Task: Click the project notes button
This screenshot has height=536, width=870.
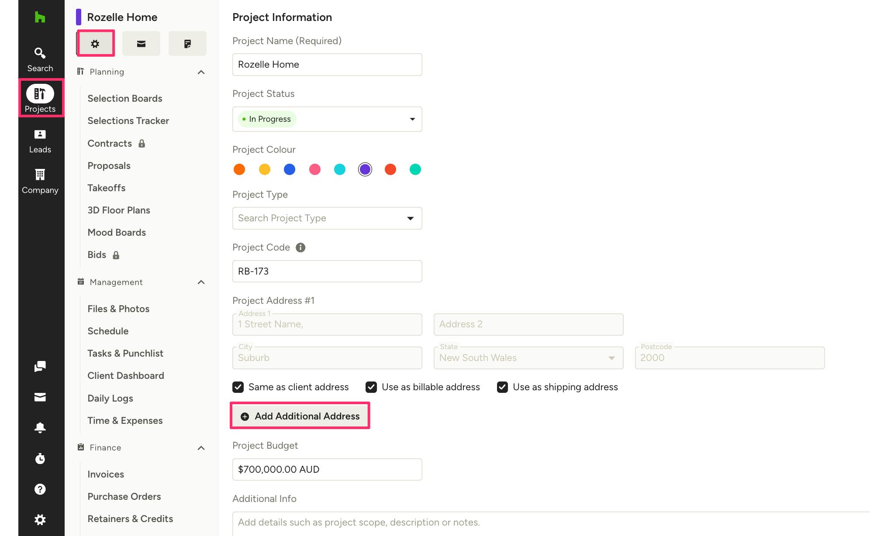Action: 187,44
